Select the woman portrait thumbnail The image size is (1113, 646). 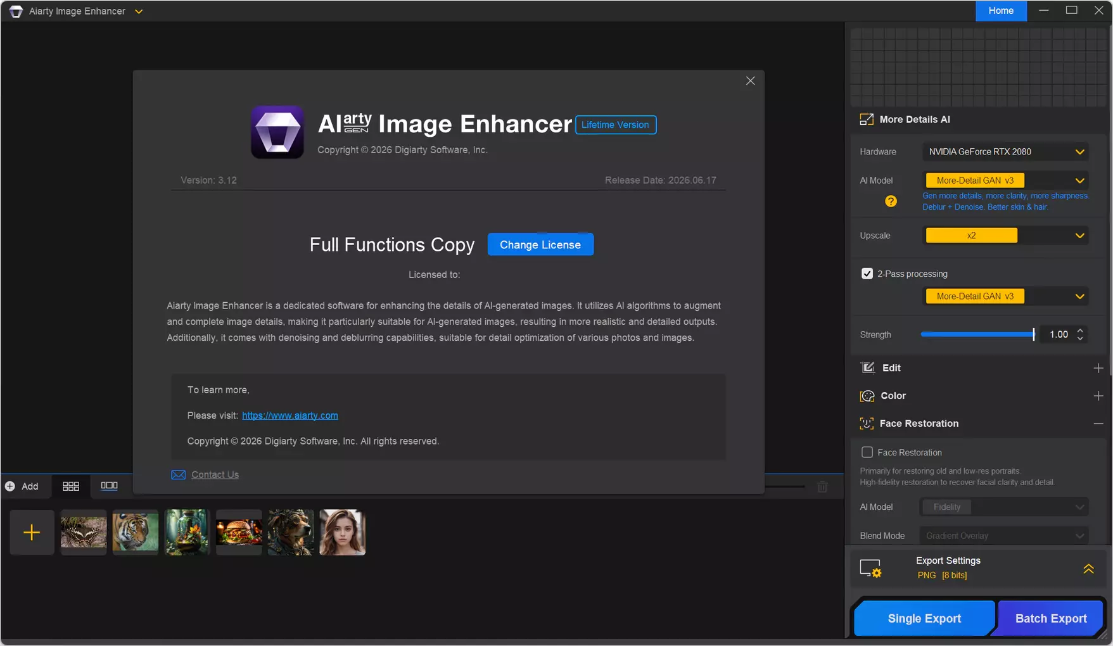[343, 533]
